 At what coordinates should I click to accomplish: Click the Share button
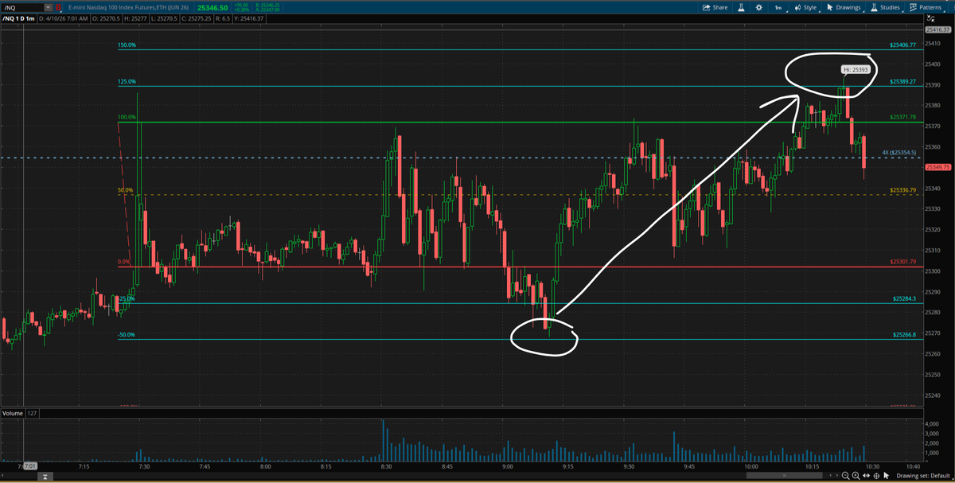point(715,7)
